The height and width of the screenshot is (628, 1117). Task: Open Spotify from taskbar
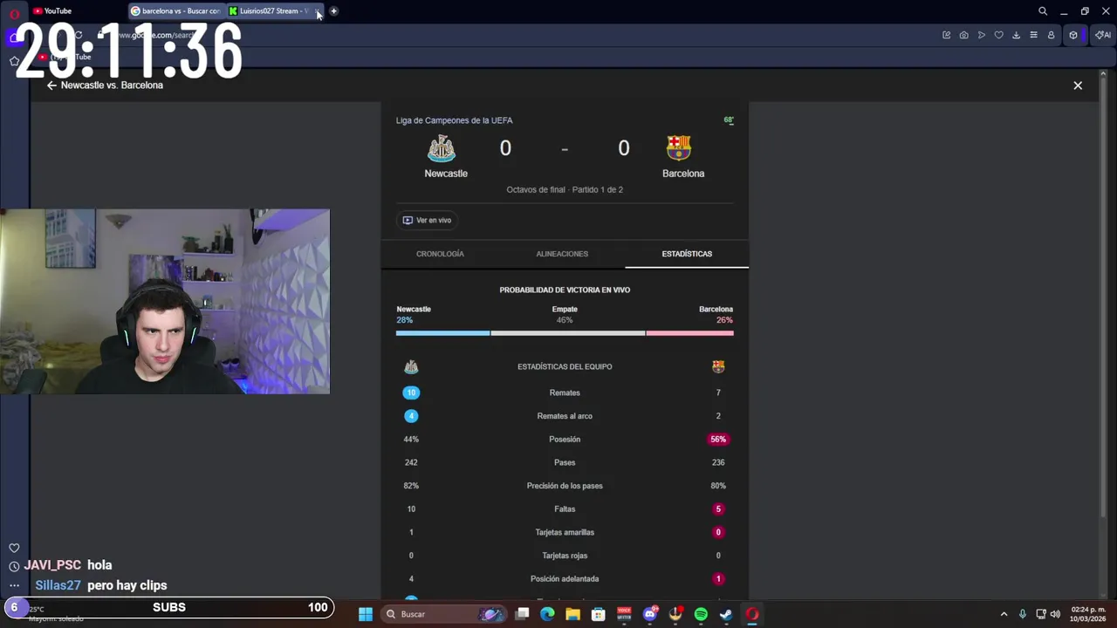pyautogui.click(x=701, y=614)
